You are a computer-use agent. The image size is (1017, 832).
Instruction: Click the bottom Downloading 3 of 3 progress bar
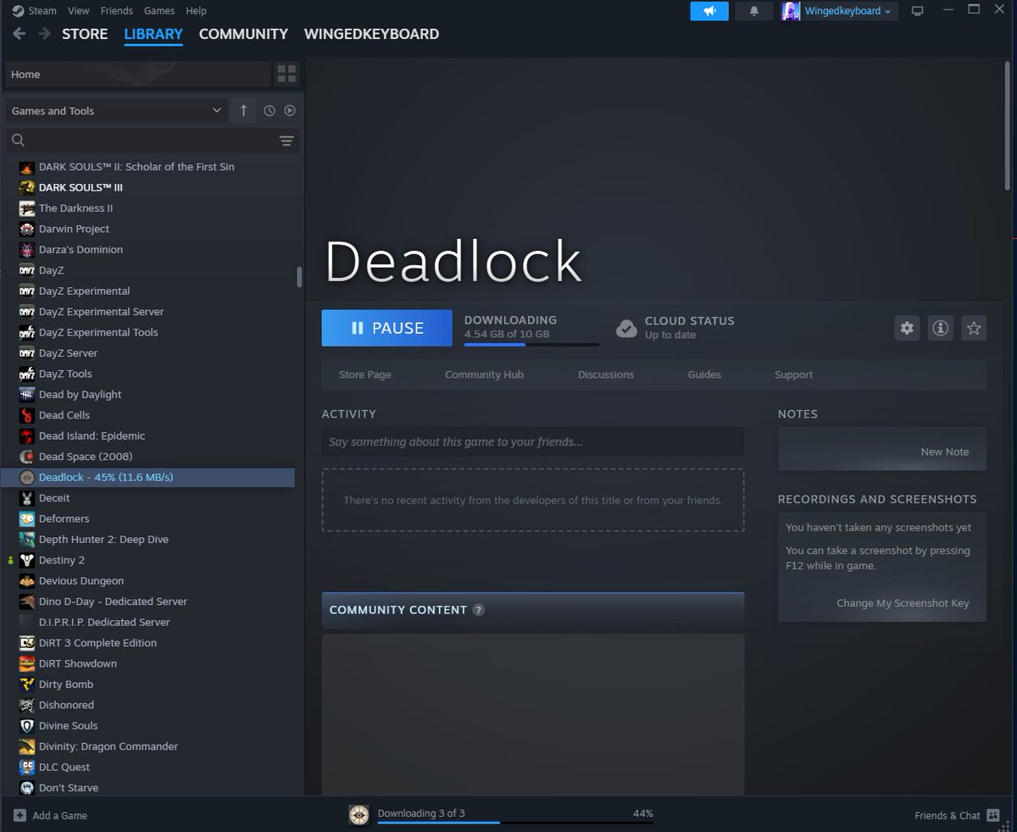coord(515,822)
